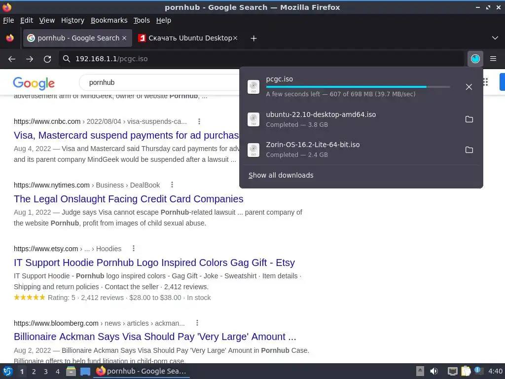Open the Firefox hamburger application menu
This screenshot has width=505, height=379.
(x=493, y=59)
